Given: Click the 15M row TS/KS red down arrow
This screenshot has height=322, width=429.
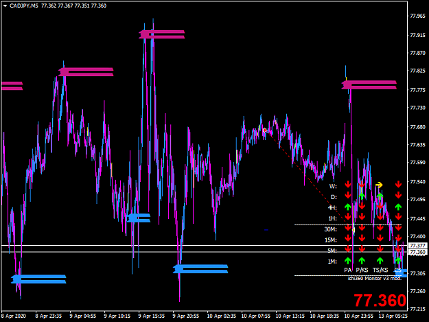Looking at the screenshot, I should point(380,238).
